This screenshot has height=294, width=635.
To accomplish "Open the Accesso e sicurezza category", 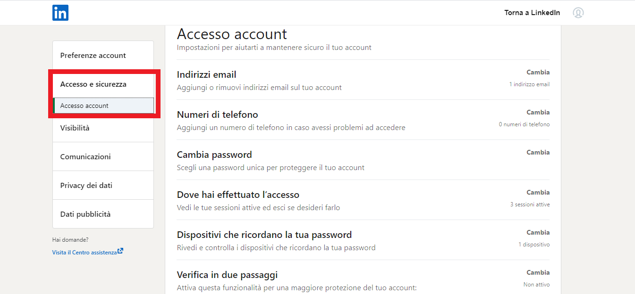I will 92,84.
